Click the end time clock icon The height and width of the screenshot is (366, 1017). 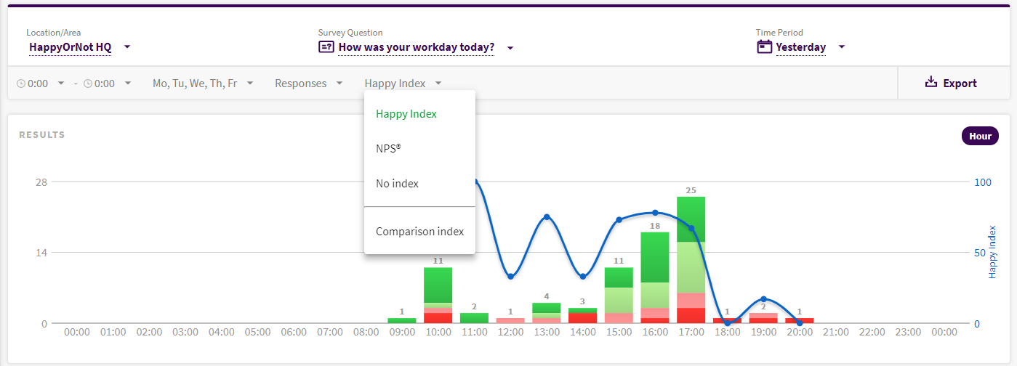(88, 84)
